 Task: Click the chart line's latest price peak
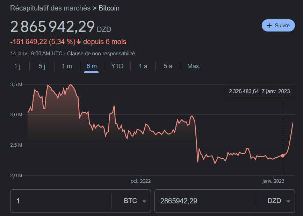coord(293,123)
